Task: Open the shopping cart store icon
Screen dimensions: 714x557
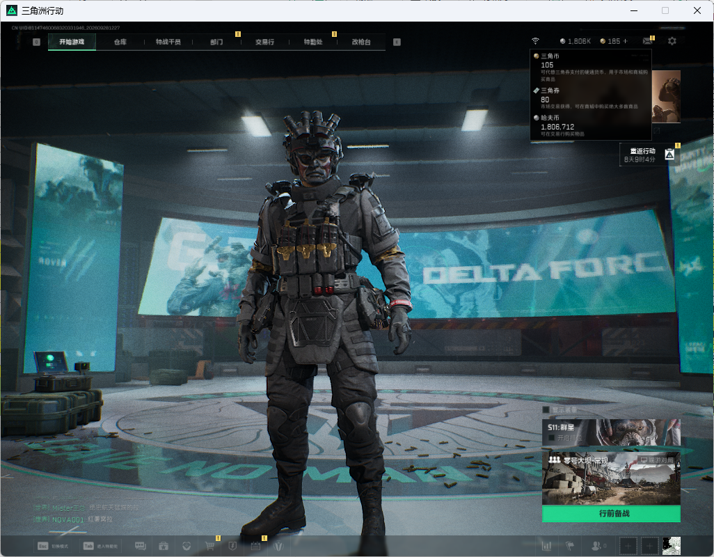Action: click(209, 546)
